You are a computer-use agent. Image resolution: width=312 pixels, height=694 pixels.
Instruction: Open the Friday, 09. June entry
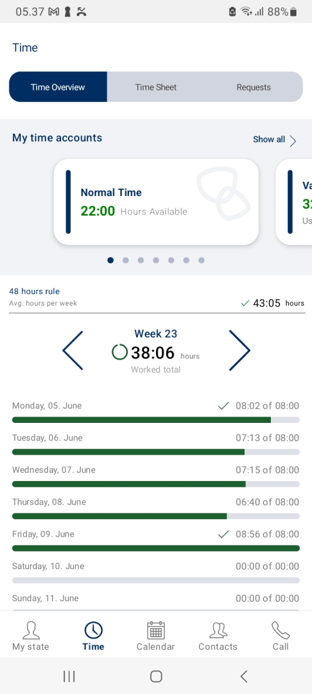pyautogui.click(x=156, y=540)
